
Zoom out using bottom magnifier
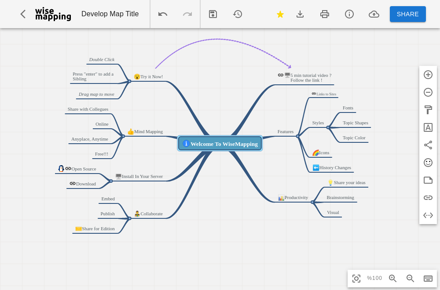(x=410, y=279)
